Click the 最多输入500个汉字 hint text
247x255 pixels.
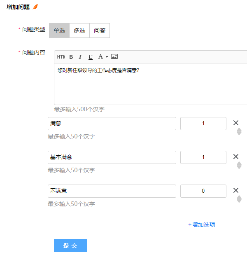(79, 109)
